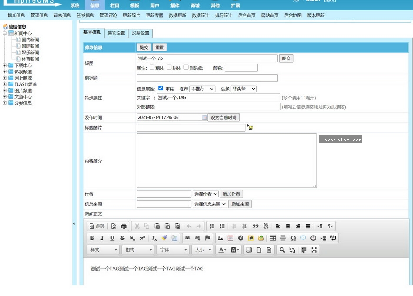The image size is (413, 296).
Task: Open the 模板 menu in the top bar
Action: point(133,6)
